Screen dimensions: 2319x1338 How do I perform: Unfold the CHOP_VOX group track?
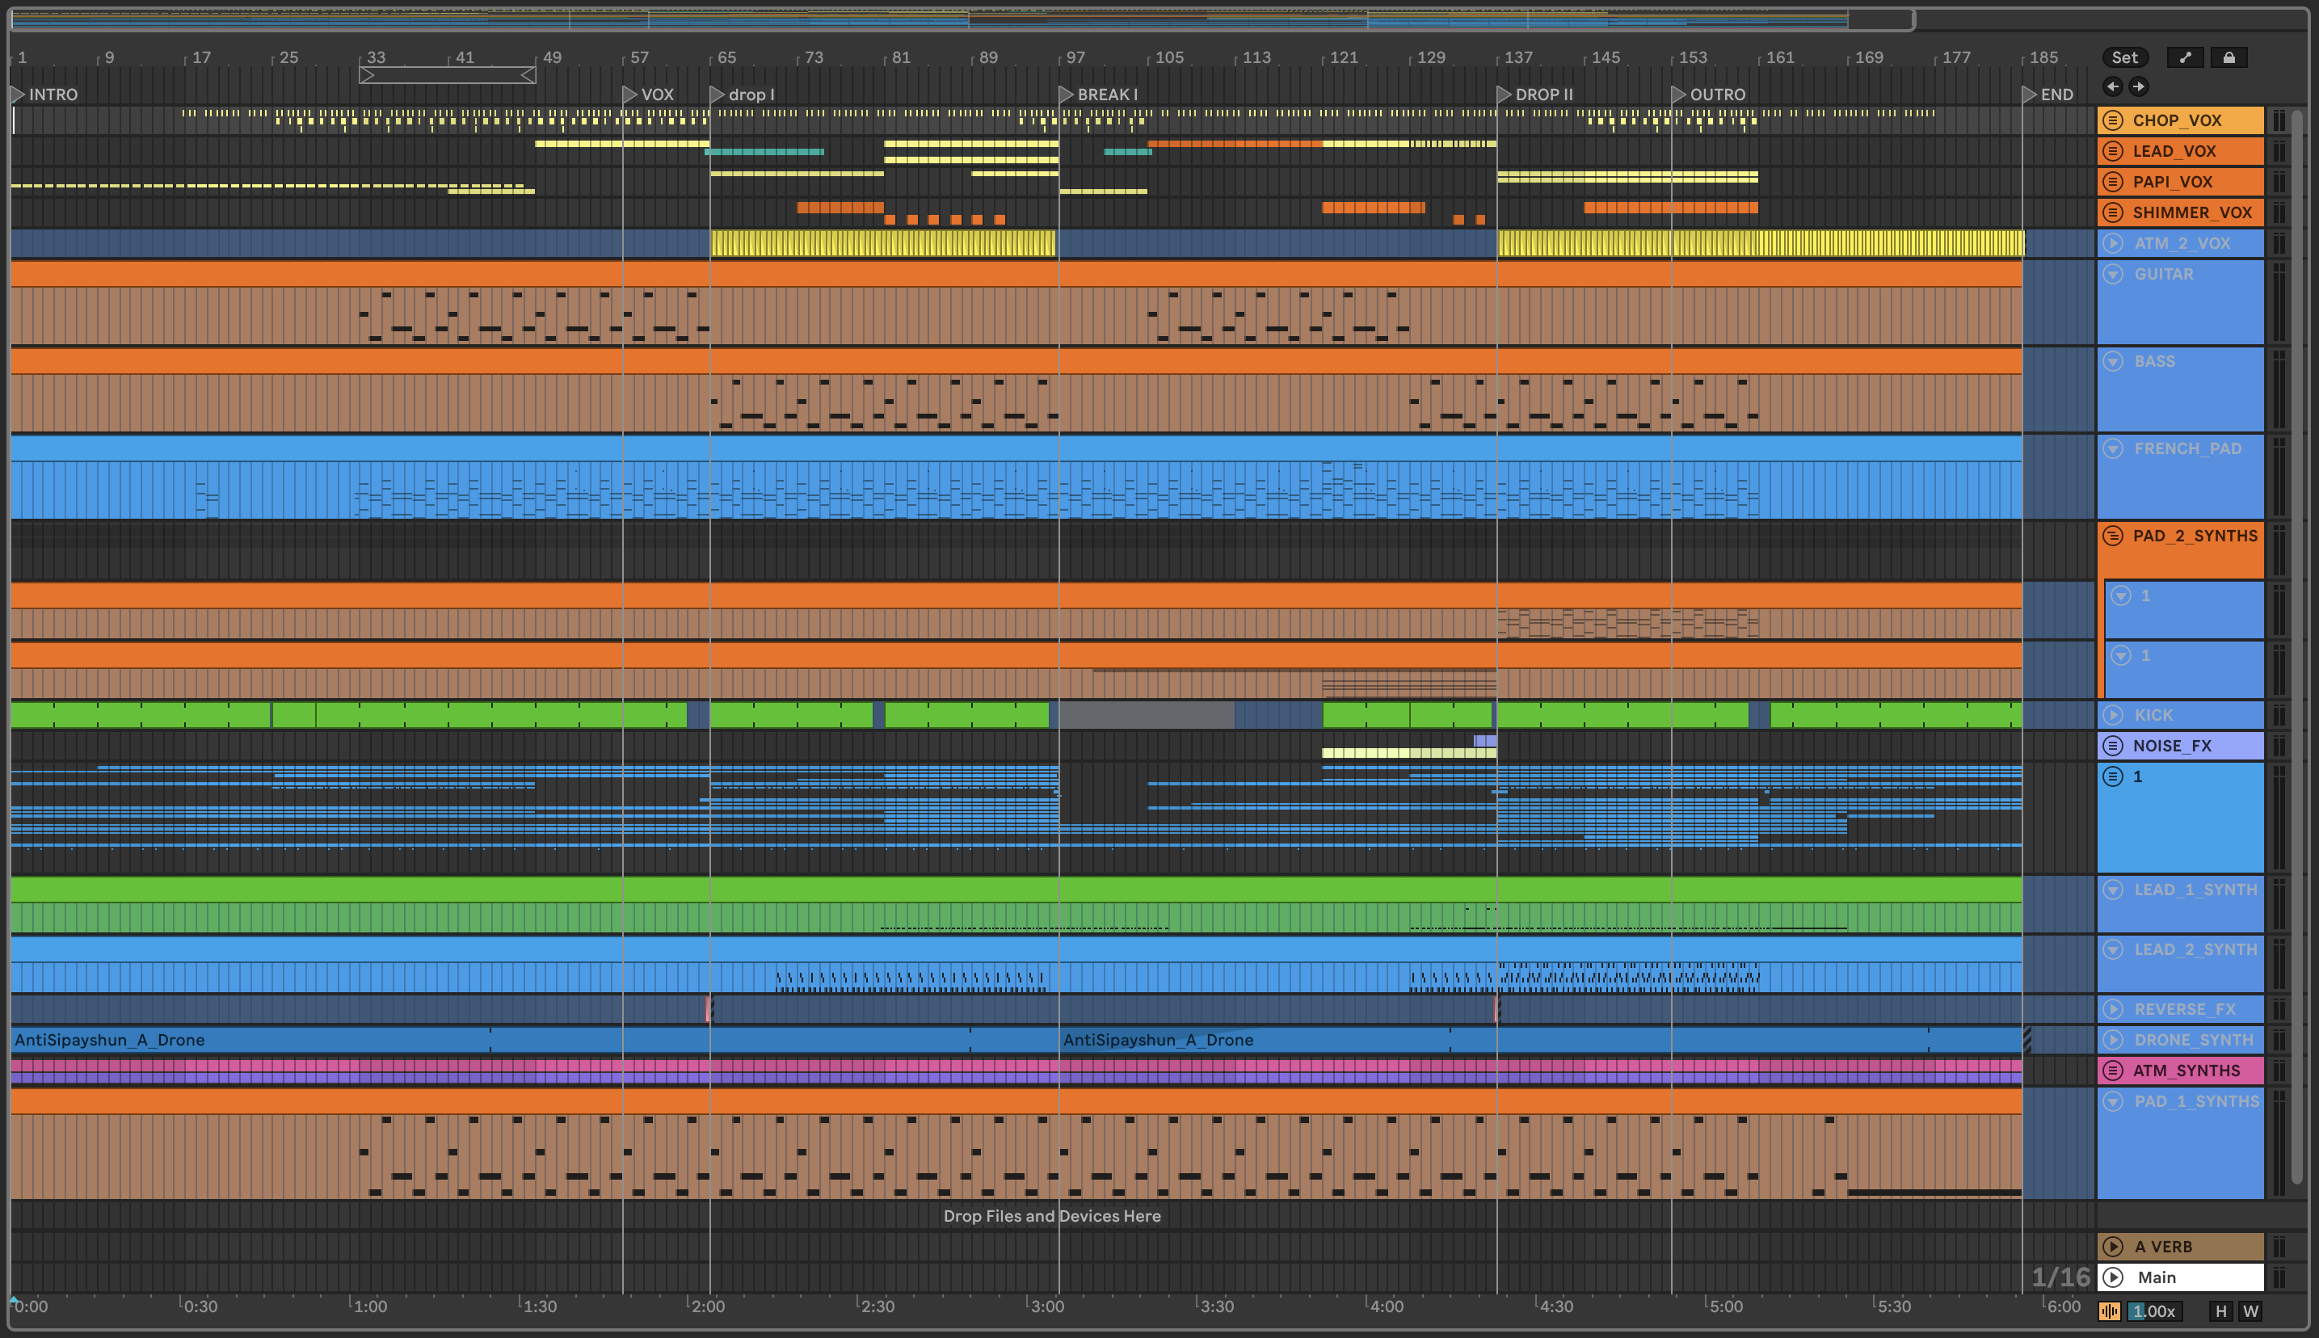(x=2112, y=120)
